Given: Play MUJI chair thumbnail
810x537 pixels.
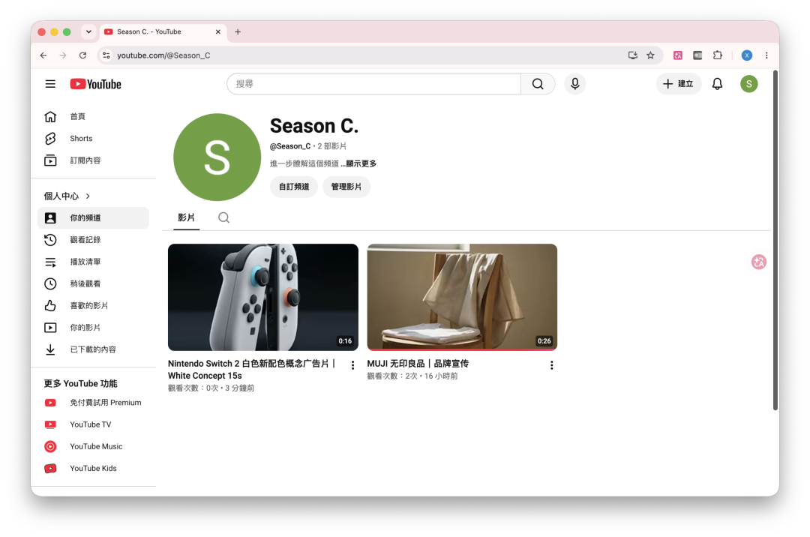Looking at the screenshot, I should tap(462, 297).
